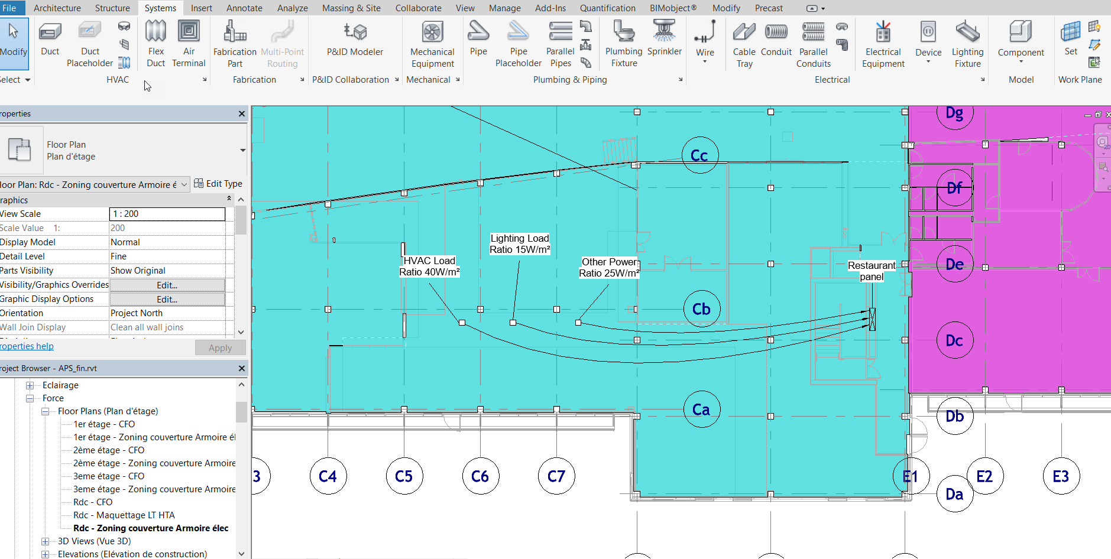Select the Duct tool
The image size is (1111, 559).
(x=50, y=41)
